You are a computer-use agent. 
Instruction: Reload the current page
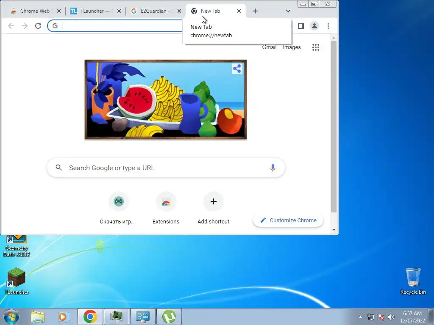(38, 26)
